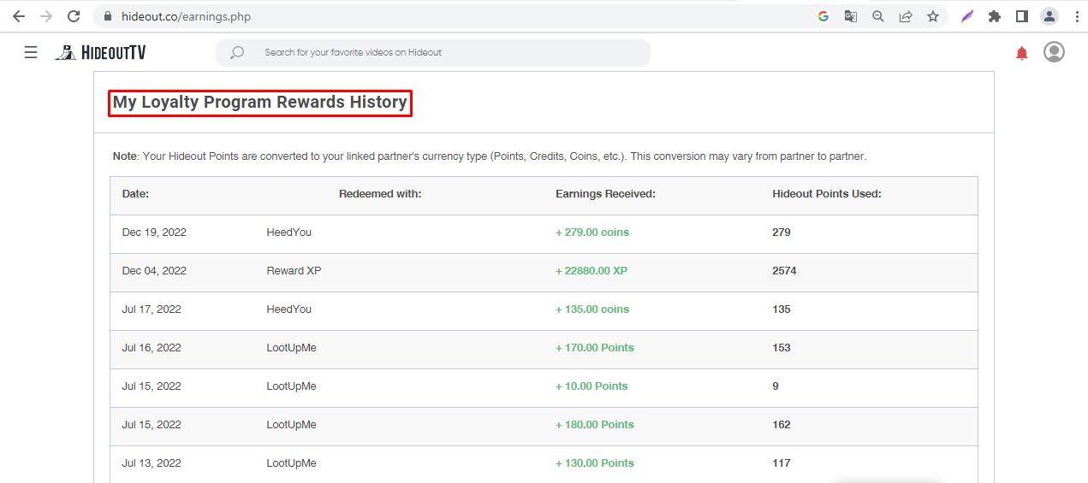The height and width of the screenshot is (483, 1088).
Task: Click the padlock site info icon
Action: pos(107,16)
